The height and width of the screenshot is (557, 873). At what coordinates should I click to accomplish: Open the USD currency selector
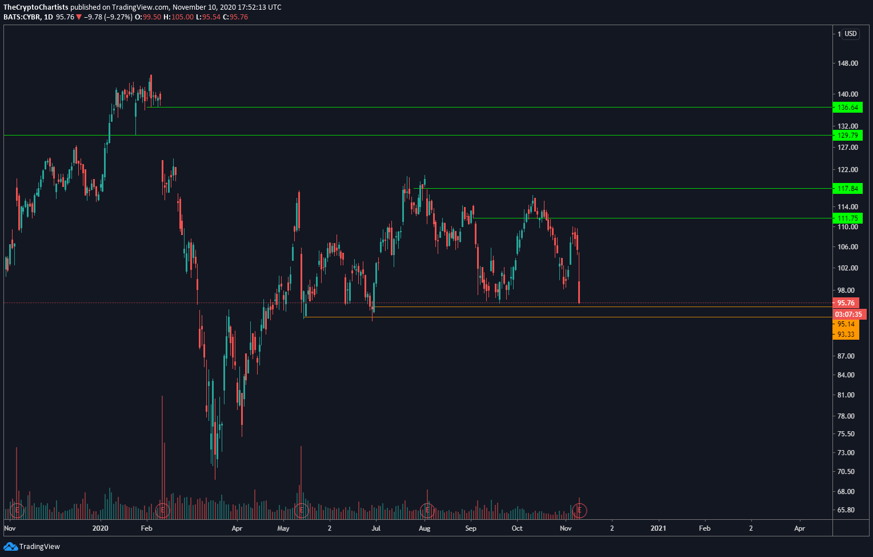pyautogui.click(x=851, y=34)
